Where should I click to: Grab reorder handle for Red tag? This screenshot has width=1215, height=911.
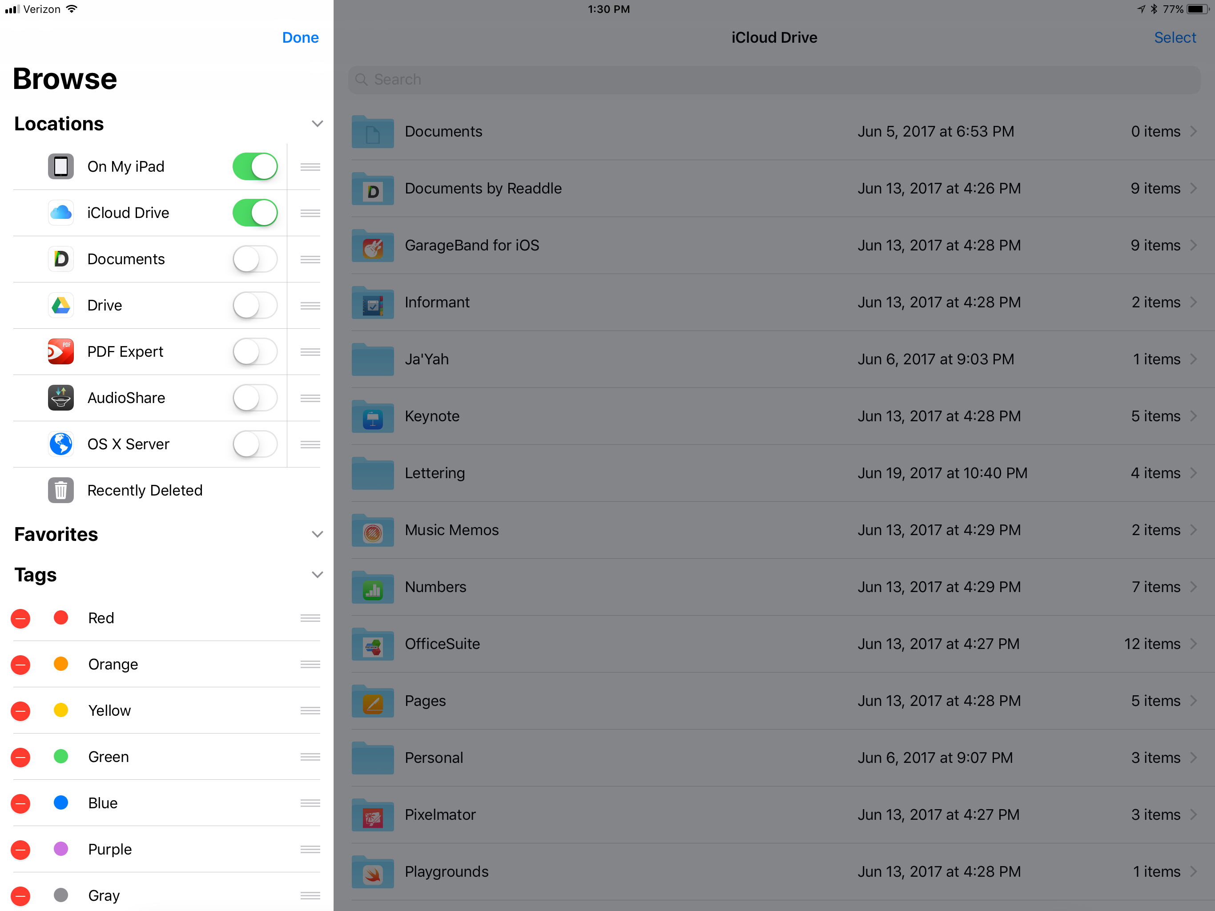(310, 618)
